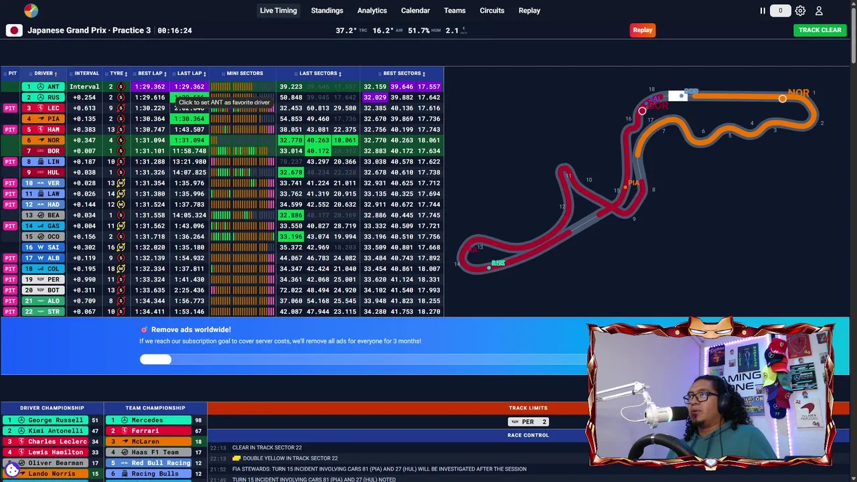Navigate to Teams
This screenshot has height=482, width=857.
click(455, 11)
